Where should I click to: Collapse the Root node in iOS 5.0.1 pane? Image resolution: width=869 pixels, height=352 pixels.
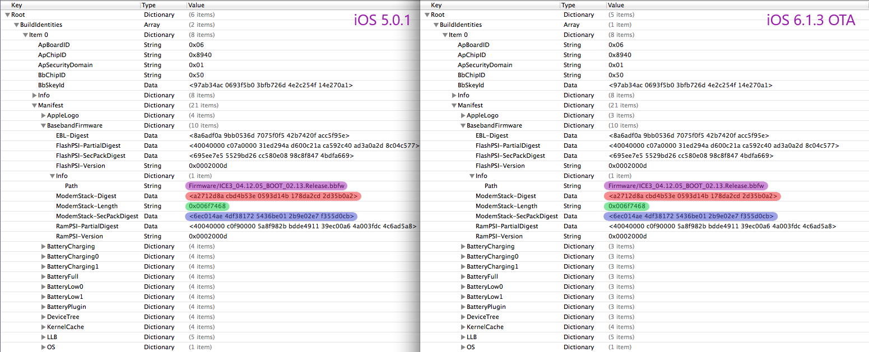pos(7,15)
